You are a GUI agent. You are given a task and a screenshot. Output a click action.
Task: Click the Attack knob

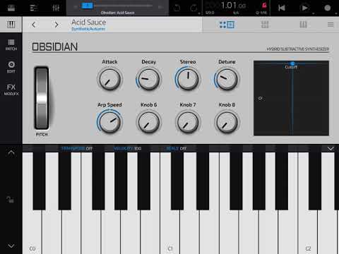coord(109,80)
